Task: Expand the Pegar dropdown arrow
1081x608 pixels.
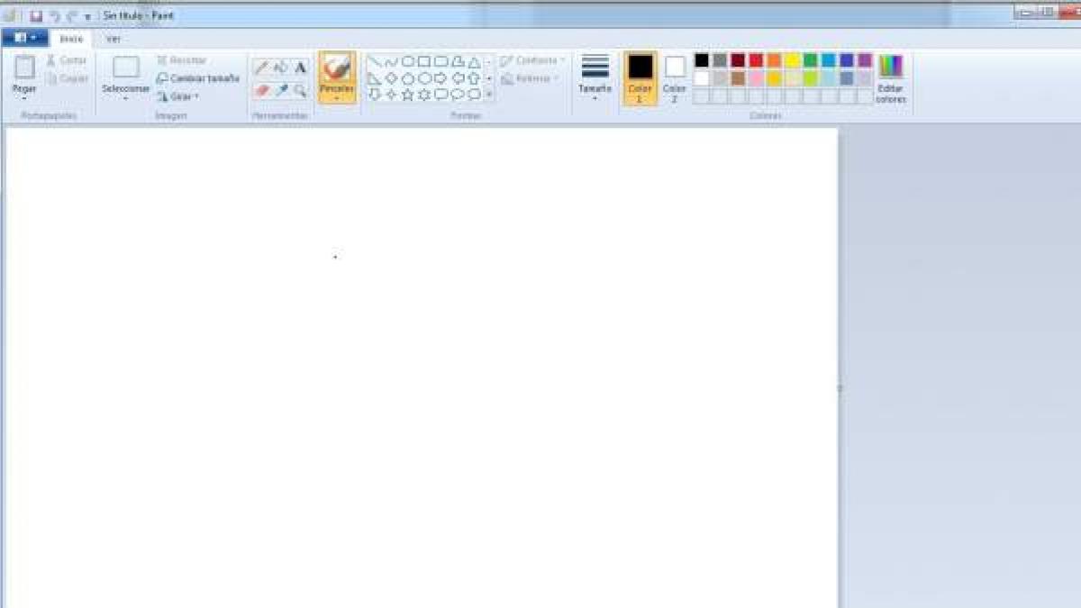Action: coord(24,98)
